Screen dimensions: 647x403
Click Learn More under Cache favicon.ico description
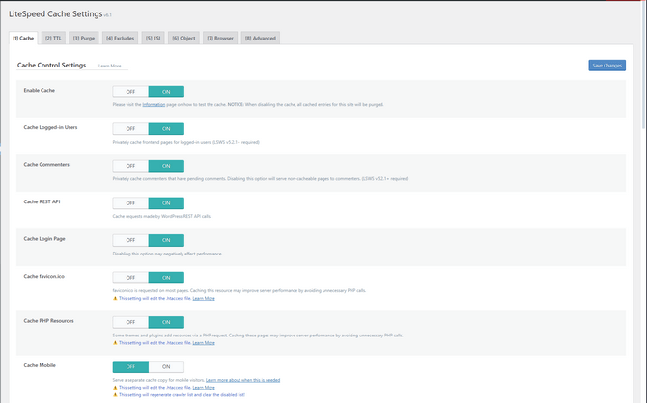point(204,298)
